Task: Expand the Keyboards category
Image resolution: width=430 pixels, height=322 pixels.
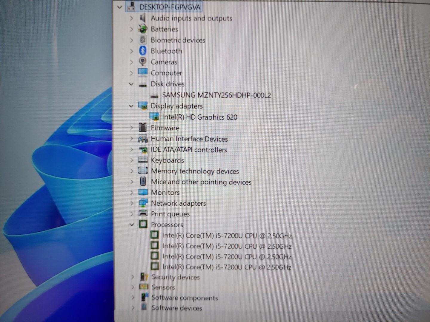Action: [x=131, y=160]
